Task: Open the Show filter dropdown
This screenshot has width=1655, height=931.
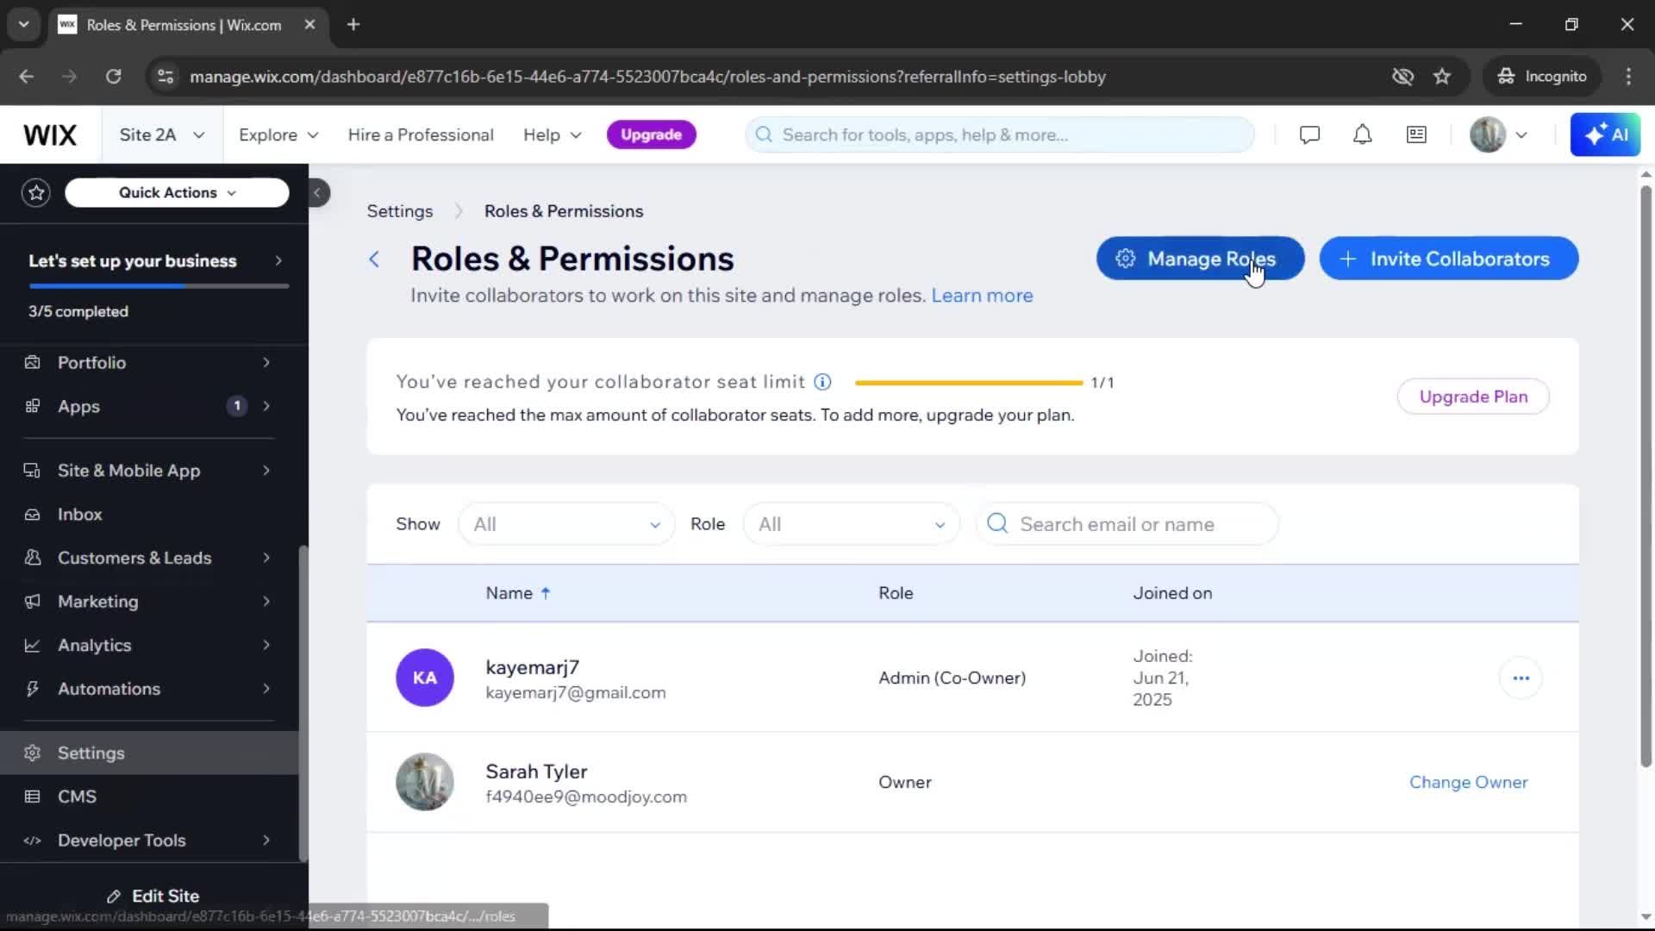Action: (566, 524)
